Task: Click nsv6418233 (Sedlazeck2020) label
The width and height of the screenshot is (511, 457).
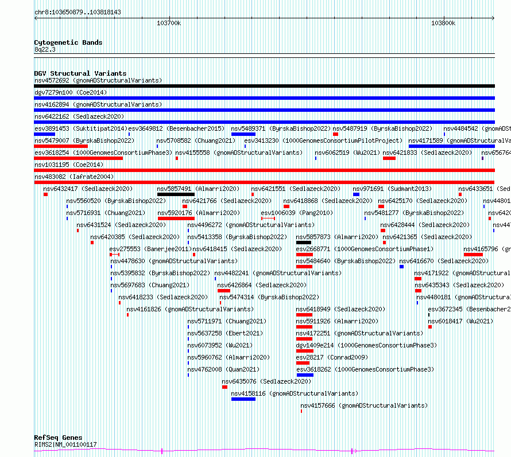Action: 163,297
